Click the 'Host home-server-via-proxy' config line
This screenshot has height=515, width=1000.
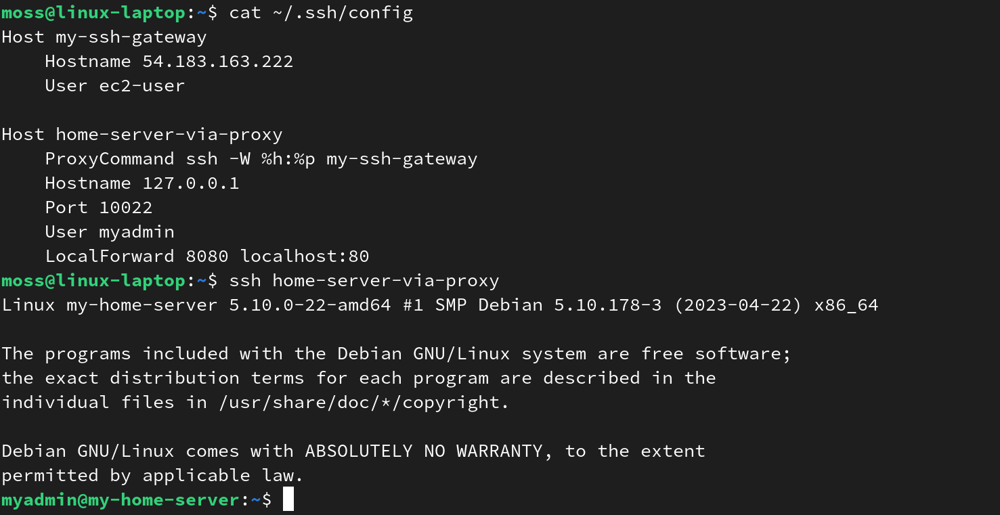142,135
